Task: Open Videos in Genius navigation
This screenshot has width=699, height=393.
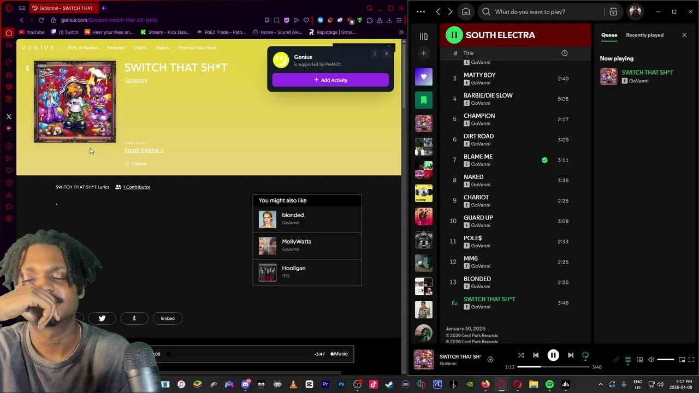Action: pyautogui.click(x=162, y=47)
